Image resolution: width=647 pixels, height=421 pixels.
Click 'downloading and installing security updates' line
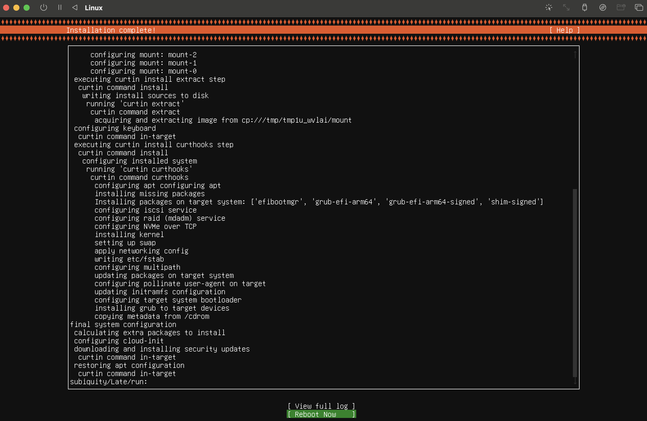[162, 349]
